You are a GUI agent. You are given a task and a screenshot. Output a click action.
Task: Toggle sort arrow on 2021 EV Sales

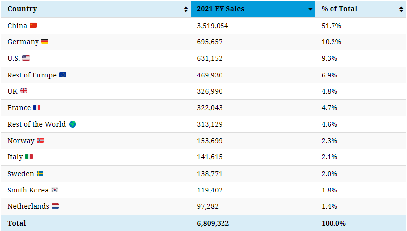click(x=310, y=9)
